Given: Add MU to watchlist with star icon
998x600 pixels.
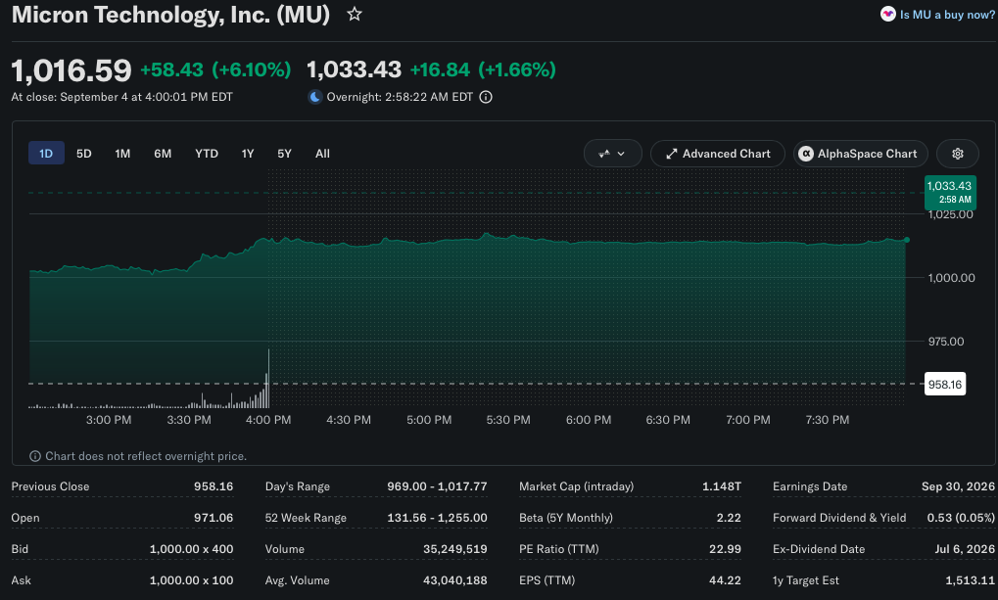Looking at the screenshot, I should point(355,14).
